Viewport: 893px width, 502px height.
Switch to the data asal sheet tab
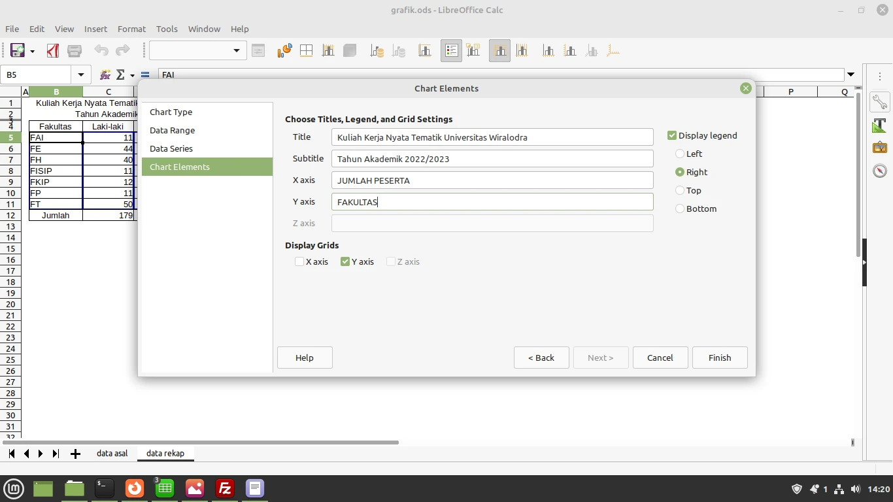pyautogui.click(x=112, y=453)
